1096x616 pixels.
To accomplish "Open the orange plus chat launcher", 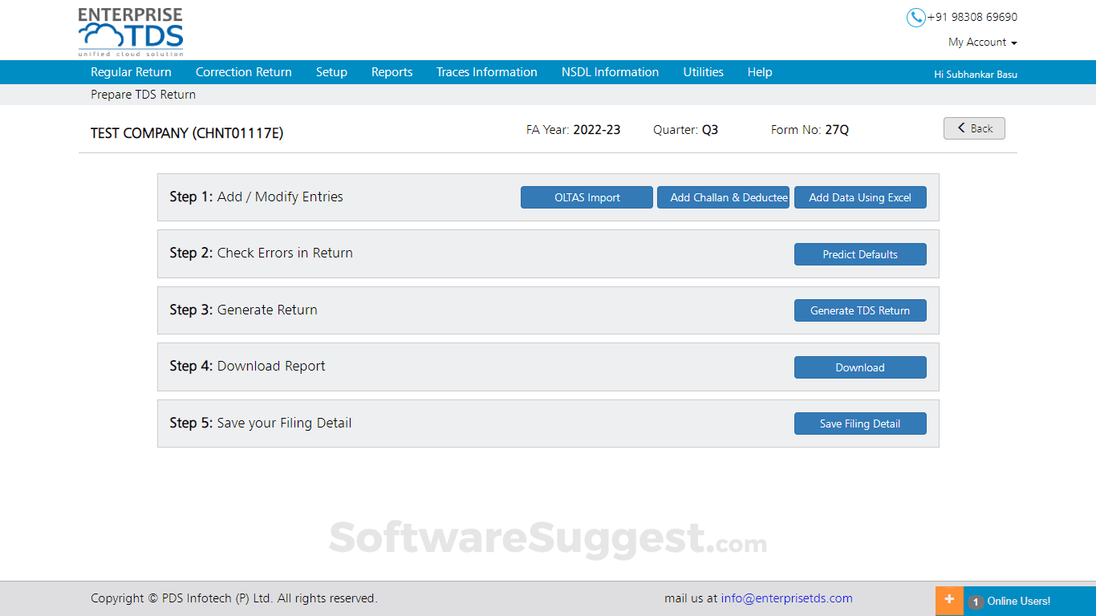I will (x=949, y=600).
